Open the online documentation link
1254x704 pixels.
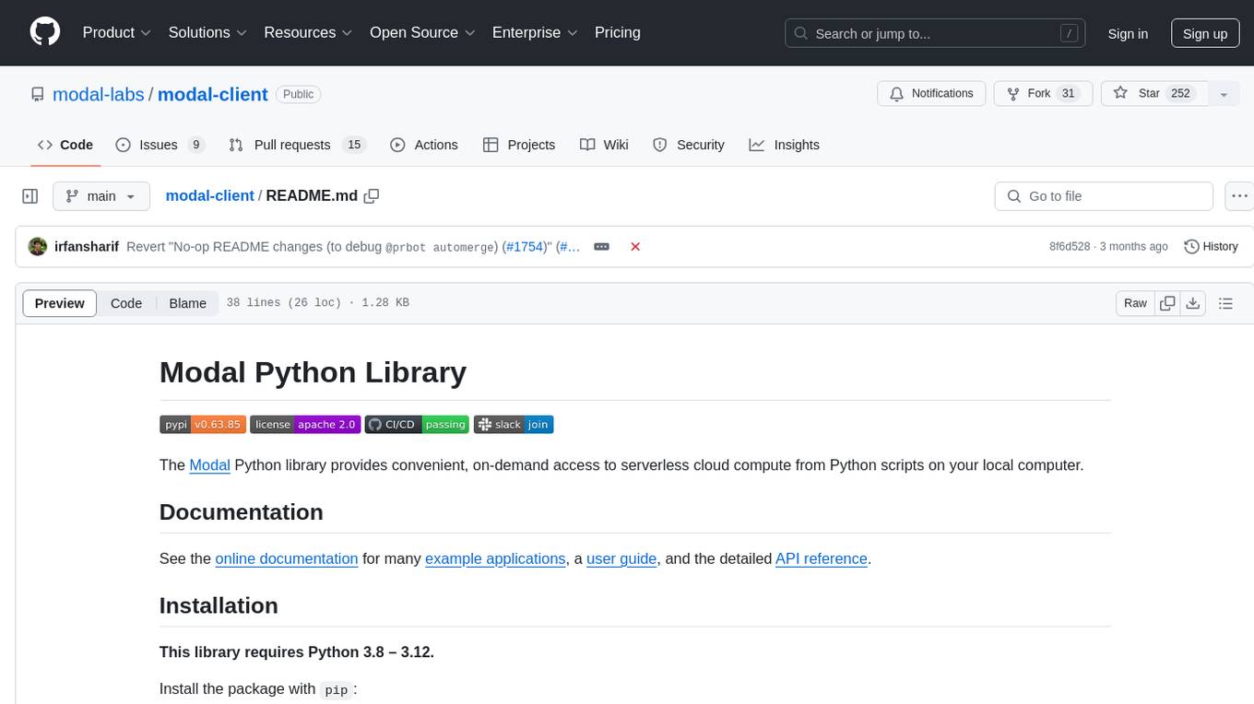(x=287, y=559)
